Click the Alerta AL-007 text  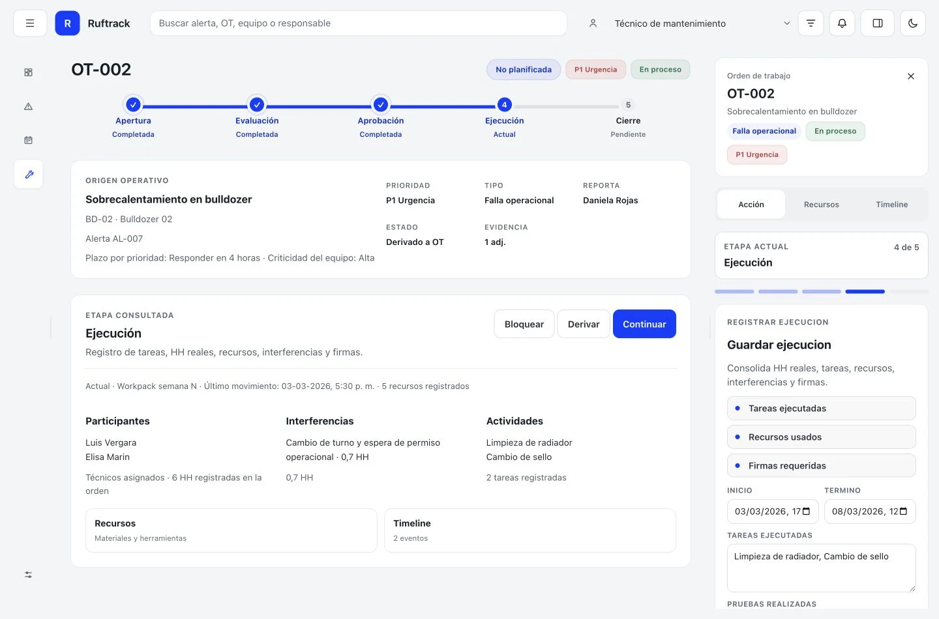click(x=114, y=238)
